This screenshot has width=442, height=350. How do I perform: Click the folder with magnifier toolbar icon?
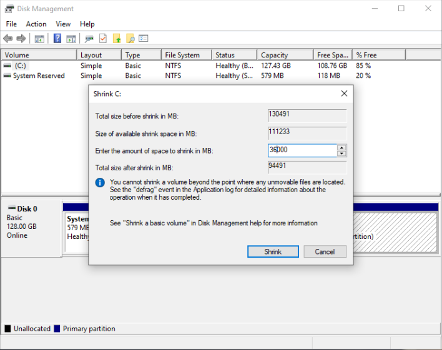click(130, 38)
